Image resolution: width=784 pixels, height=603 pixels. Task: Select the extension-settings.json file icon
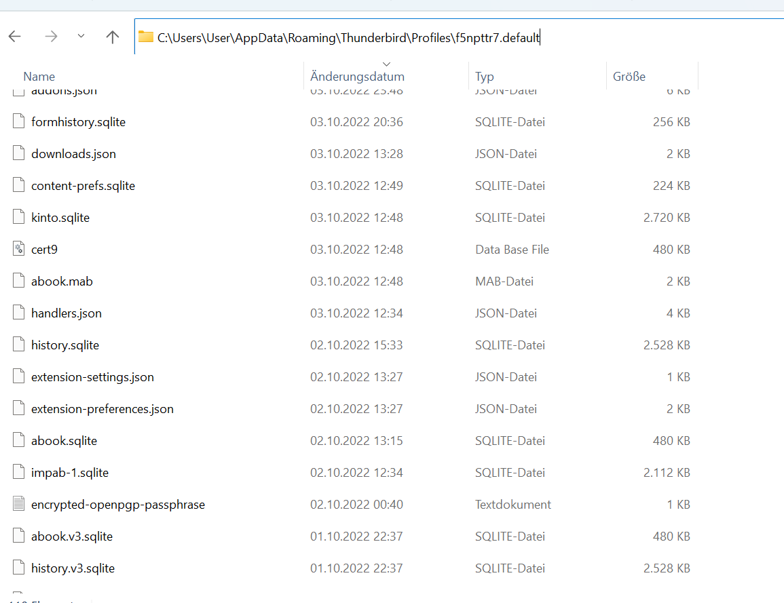pos(18,376)
